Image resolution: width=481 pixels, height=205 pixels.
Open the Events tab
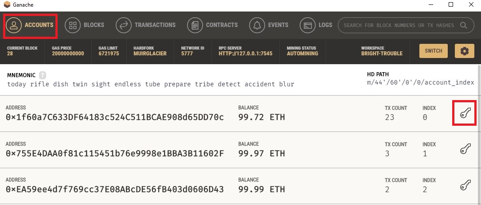pyautogui.click(x=269, y=25)
